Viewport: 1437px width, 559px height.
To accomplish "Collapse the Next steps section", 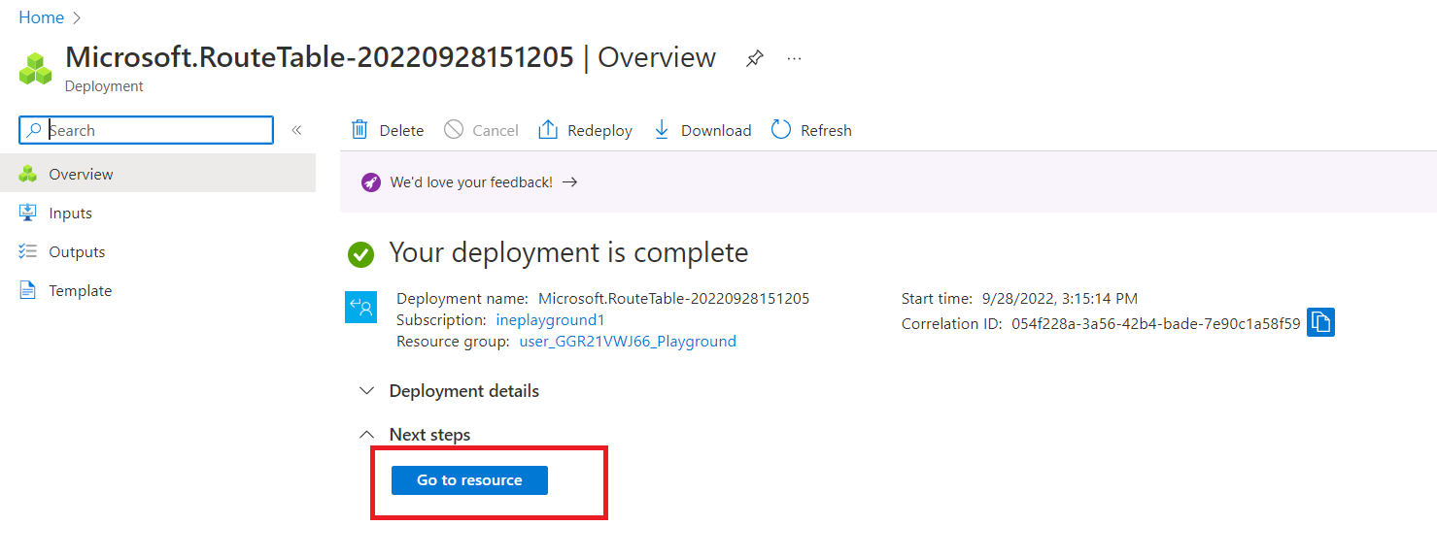I will pos(366,435).
